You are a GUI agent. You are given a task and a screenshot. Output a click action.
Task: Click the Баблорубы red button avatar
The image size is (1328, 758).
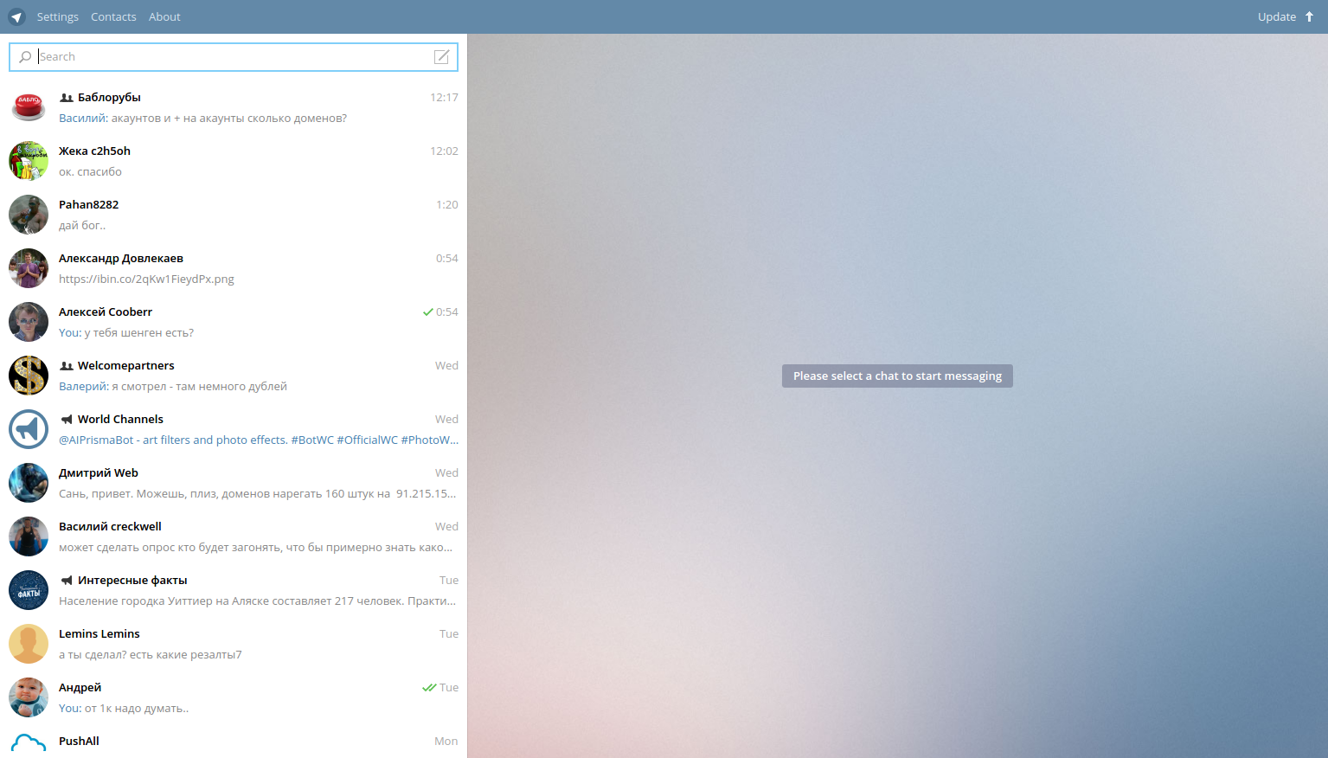pyautogui.click(x=29, y=107)
